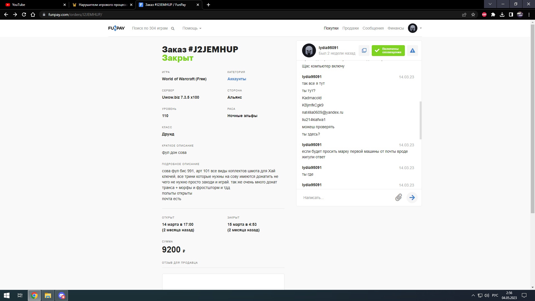This screenshot has width=535, height=301.
Task: Open the Windows notification center icon
Action: tap(524, 295)
